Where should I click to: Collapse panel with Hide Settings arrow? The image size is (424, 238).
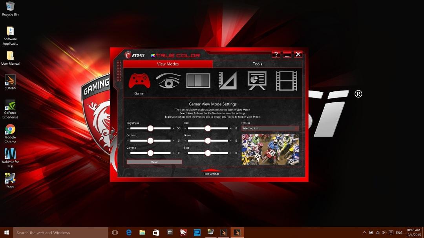211,172
